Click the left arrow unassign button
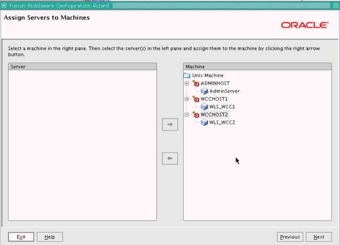 (x=170, y=159)
